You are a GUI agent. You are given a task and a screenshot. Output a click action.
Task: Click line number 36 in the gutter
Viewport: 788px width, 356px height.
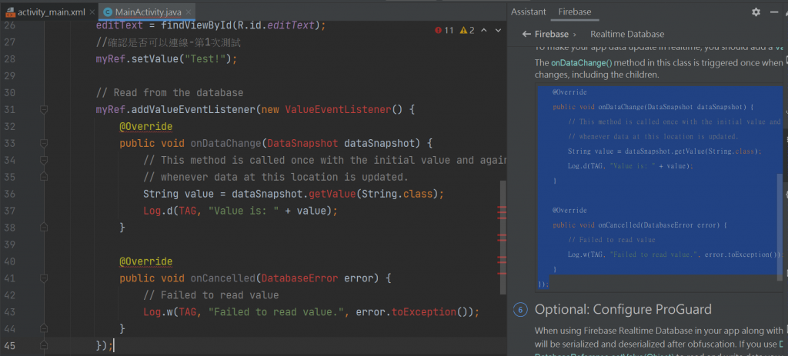click(x=9, y=194)
